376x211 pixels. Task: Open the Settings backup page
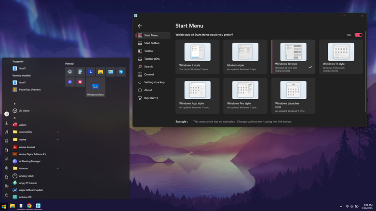(x=154, y=82)
